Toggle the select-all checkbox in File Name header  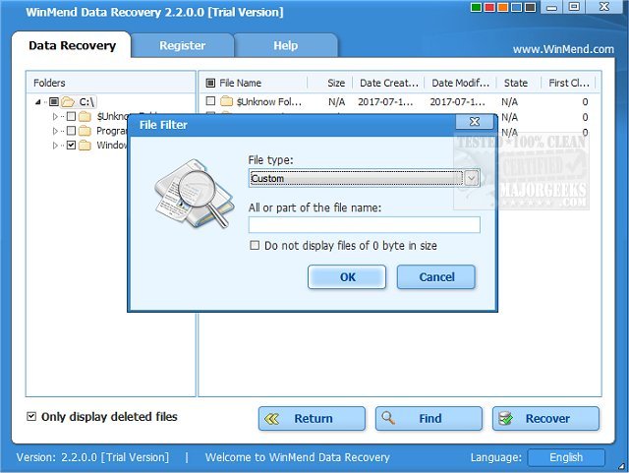[x=210, y=83]
